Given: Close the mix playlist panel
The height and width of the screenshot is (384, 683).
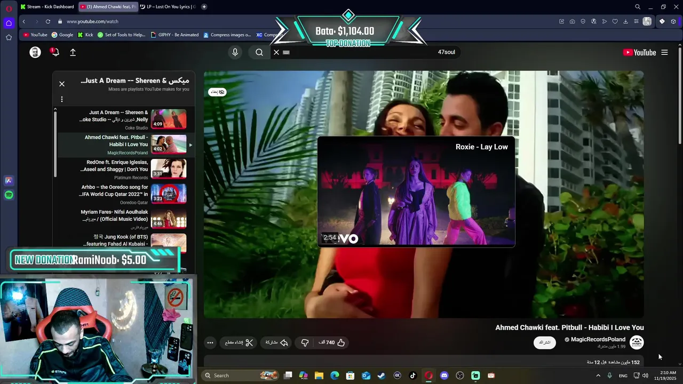Looking at the screenshot, I should tap(62, 84).
